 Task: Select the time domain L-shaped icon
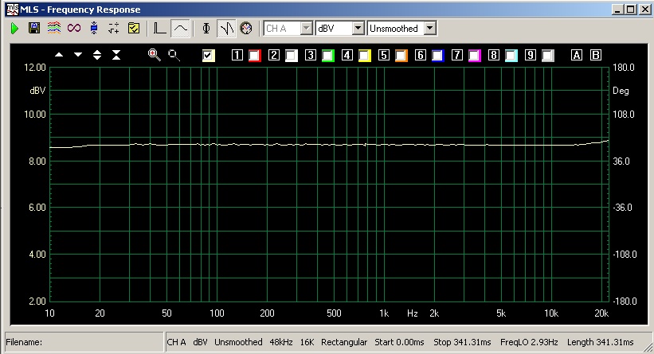tap(160, 29)
